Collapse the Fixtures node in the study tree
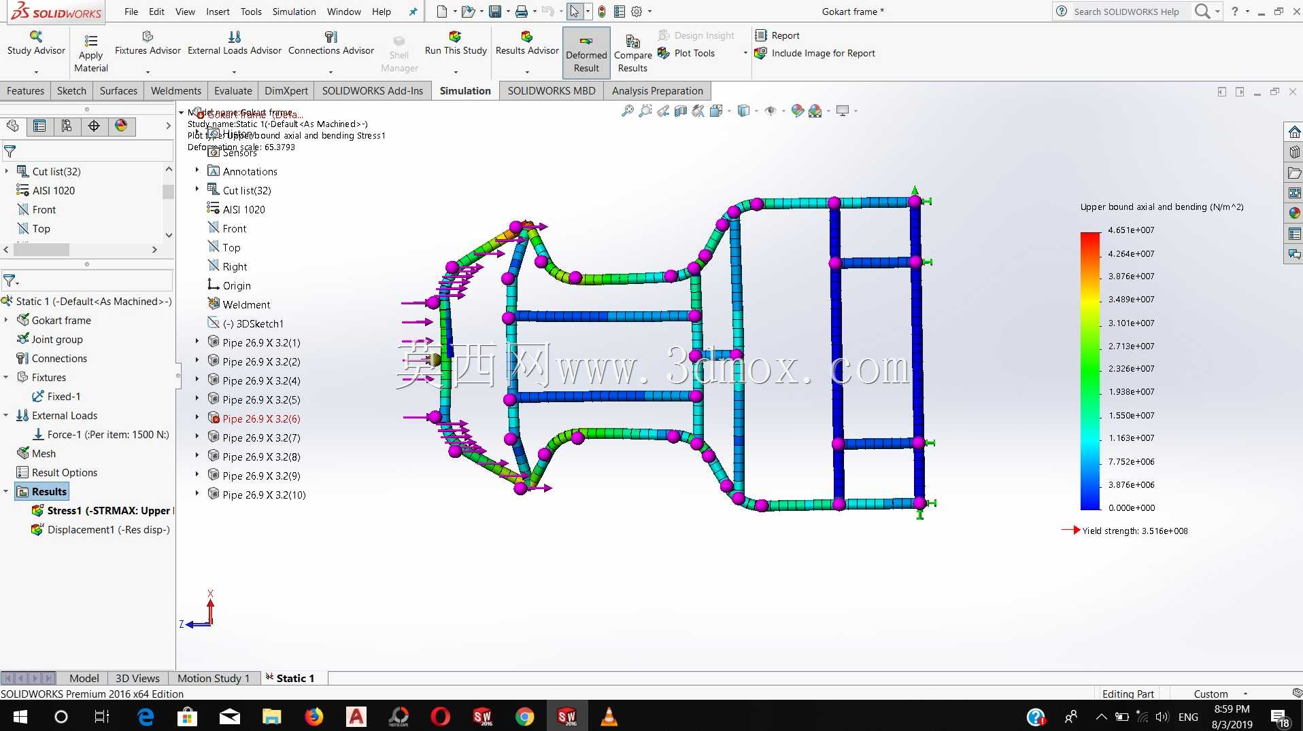 tap(6, 378)
